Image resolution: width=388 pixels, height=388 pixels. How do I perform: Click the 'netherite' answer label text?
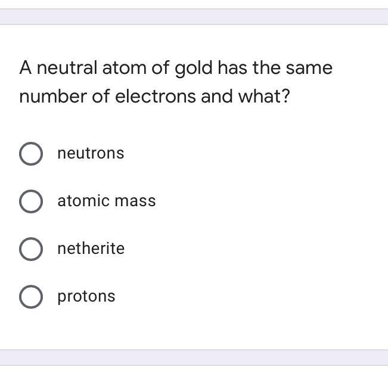pyautogui.click(x=91, y=248)
